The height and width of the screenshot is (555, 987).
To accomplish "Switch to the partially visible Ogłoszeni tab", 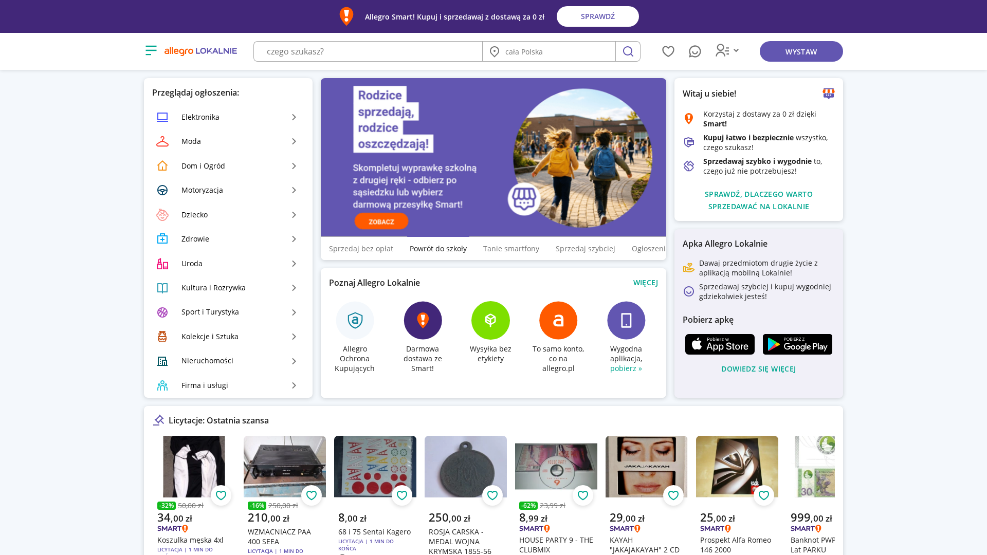I will pyautogui.click(x=648, y=249).
